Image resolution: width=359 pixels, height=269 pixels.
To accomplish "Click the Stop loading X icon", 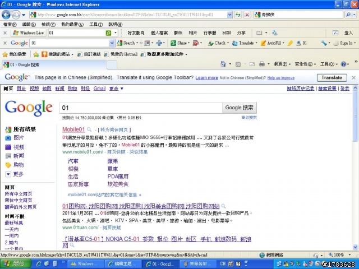I will (247, 15).
